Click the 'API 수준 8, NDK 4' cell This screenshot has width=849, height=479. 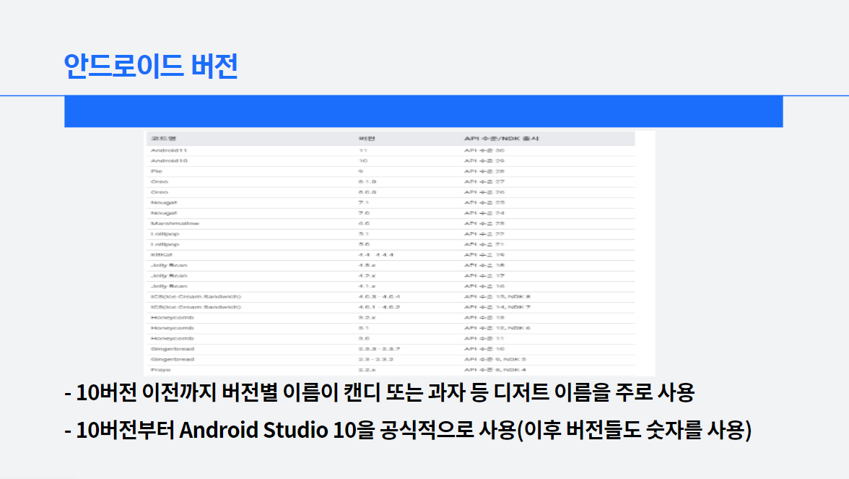(495, 370)
